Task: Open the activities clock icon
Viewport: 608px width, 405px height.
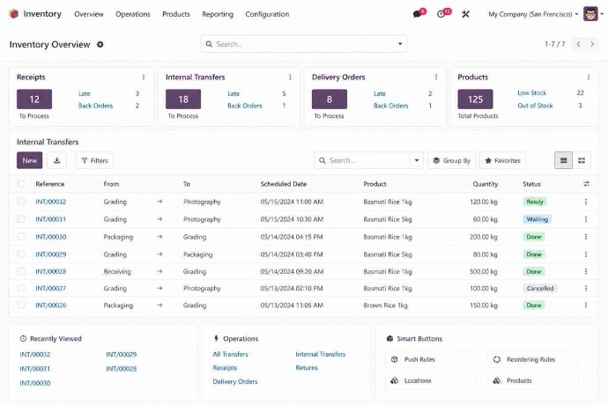Action: click(x=442, y=14)
